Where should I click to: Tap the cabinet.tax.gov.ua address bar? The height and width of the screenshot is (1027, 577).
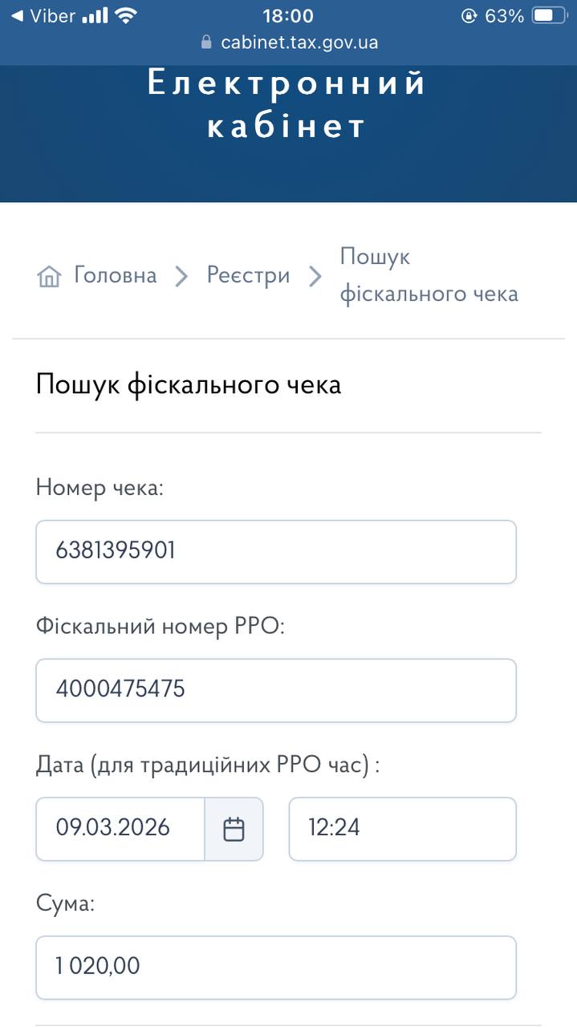coord(299,43)
